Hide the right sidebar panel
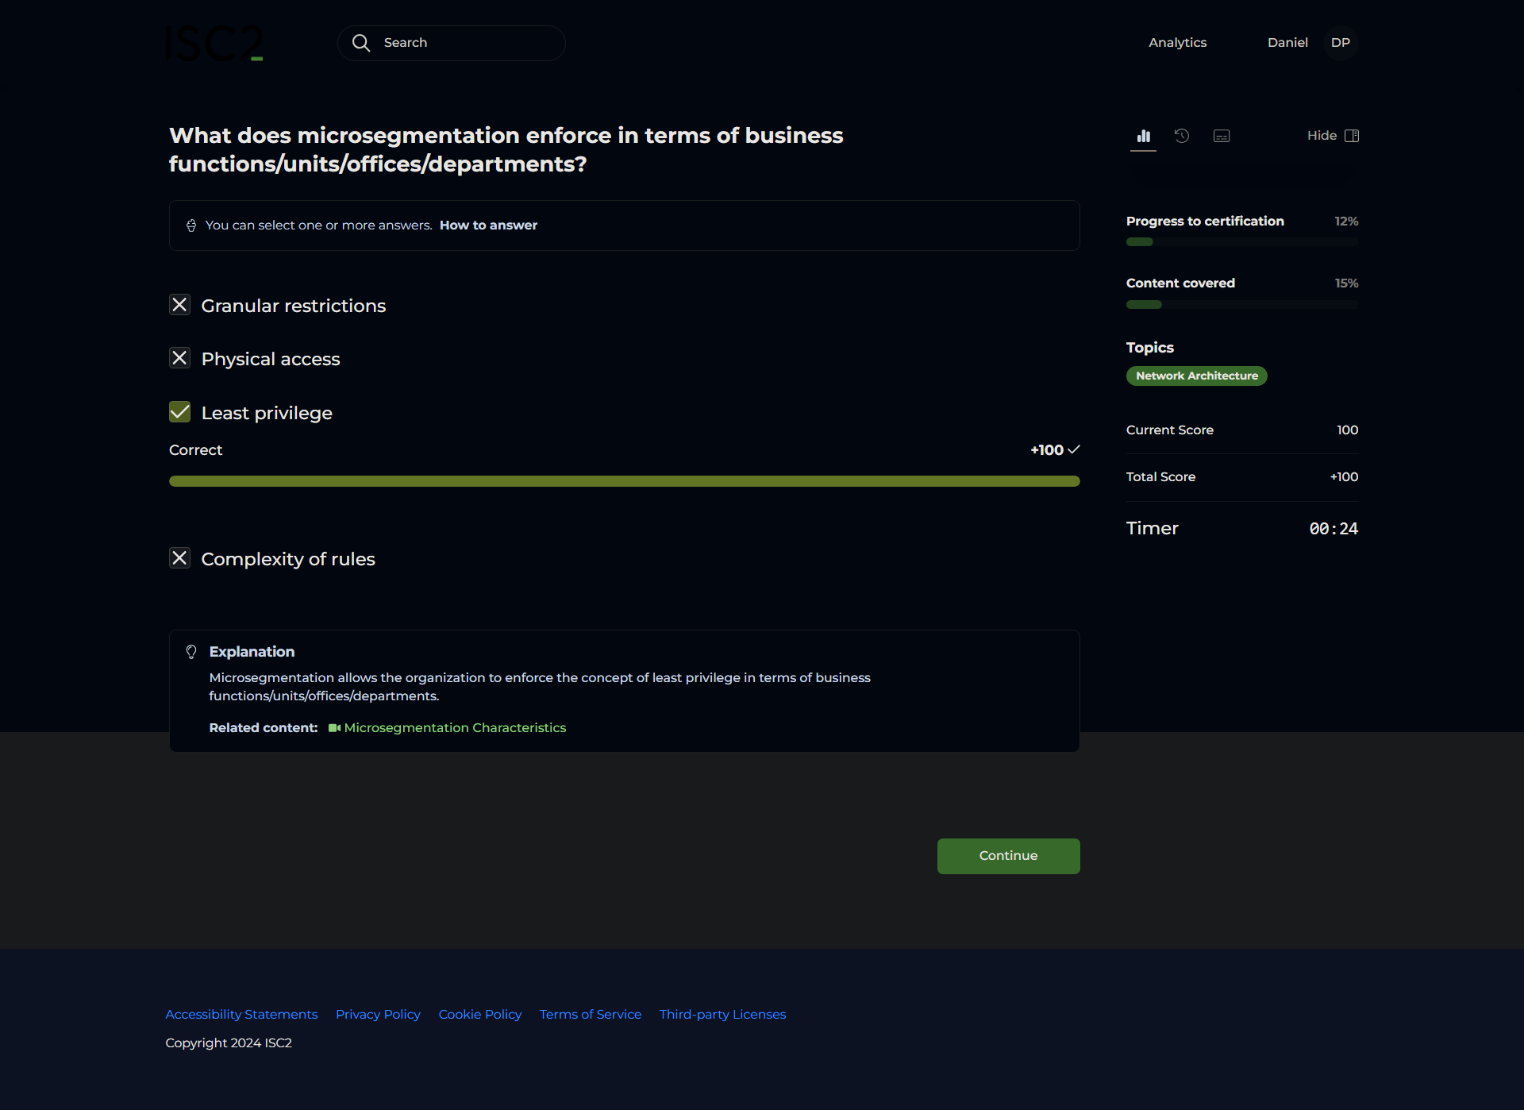1524x1110 pixels. point(1322,136)
